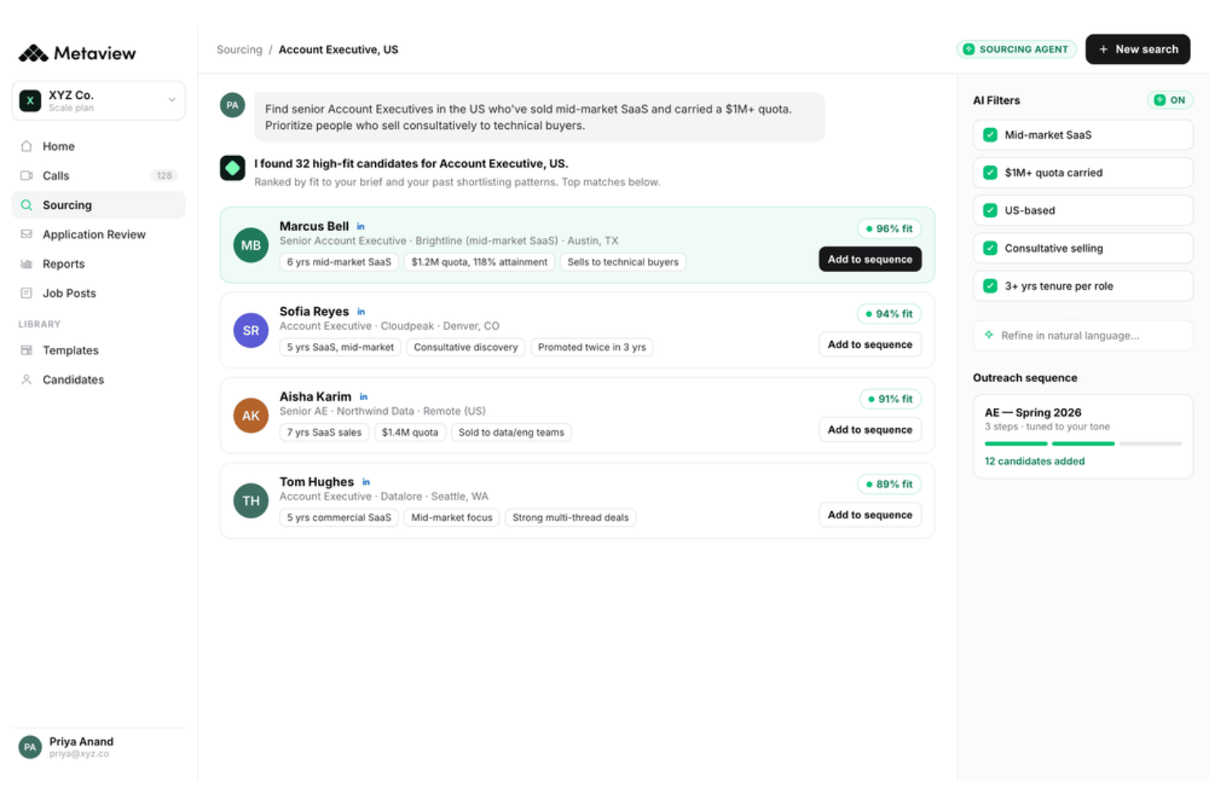Click Priya Anand's avatar at sidebar bottom
The height and width of the screenshot is (806, 1209).
click(x=30, y=747)
